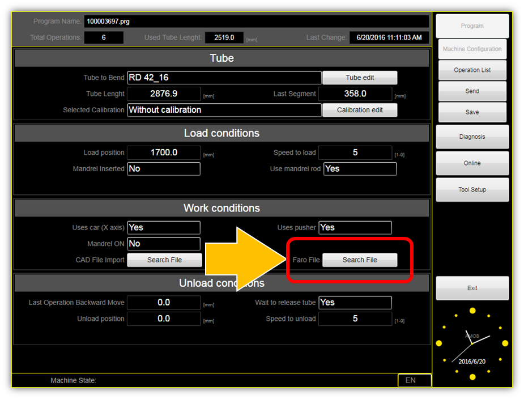Toggle the Uses car (X axis) value
Image resolution: width=524 pixels, height=399 pixels.
click(x=164, y=228)
